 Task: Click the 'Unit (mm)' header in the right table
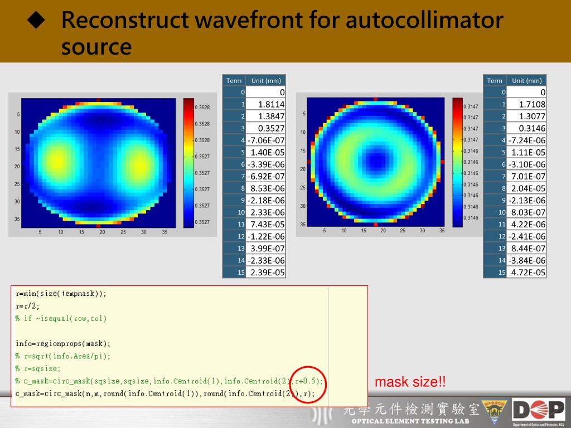coord(526,80)
